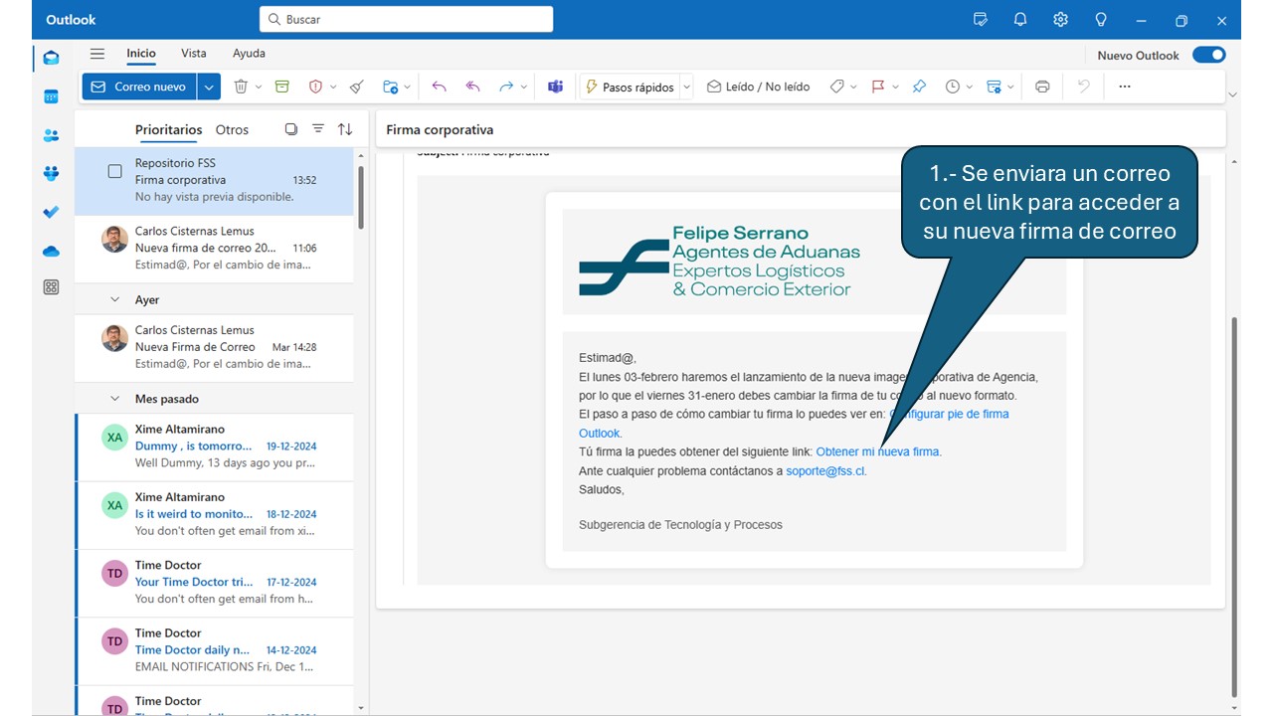Screen dimensions: 1273x716
Task: Open Correo nuevo dropdown arrow
Action: [x=209, y=87]
